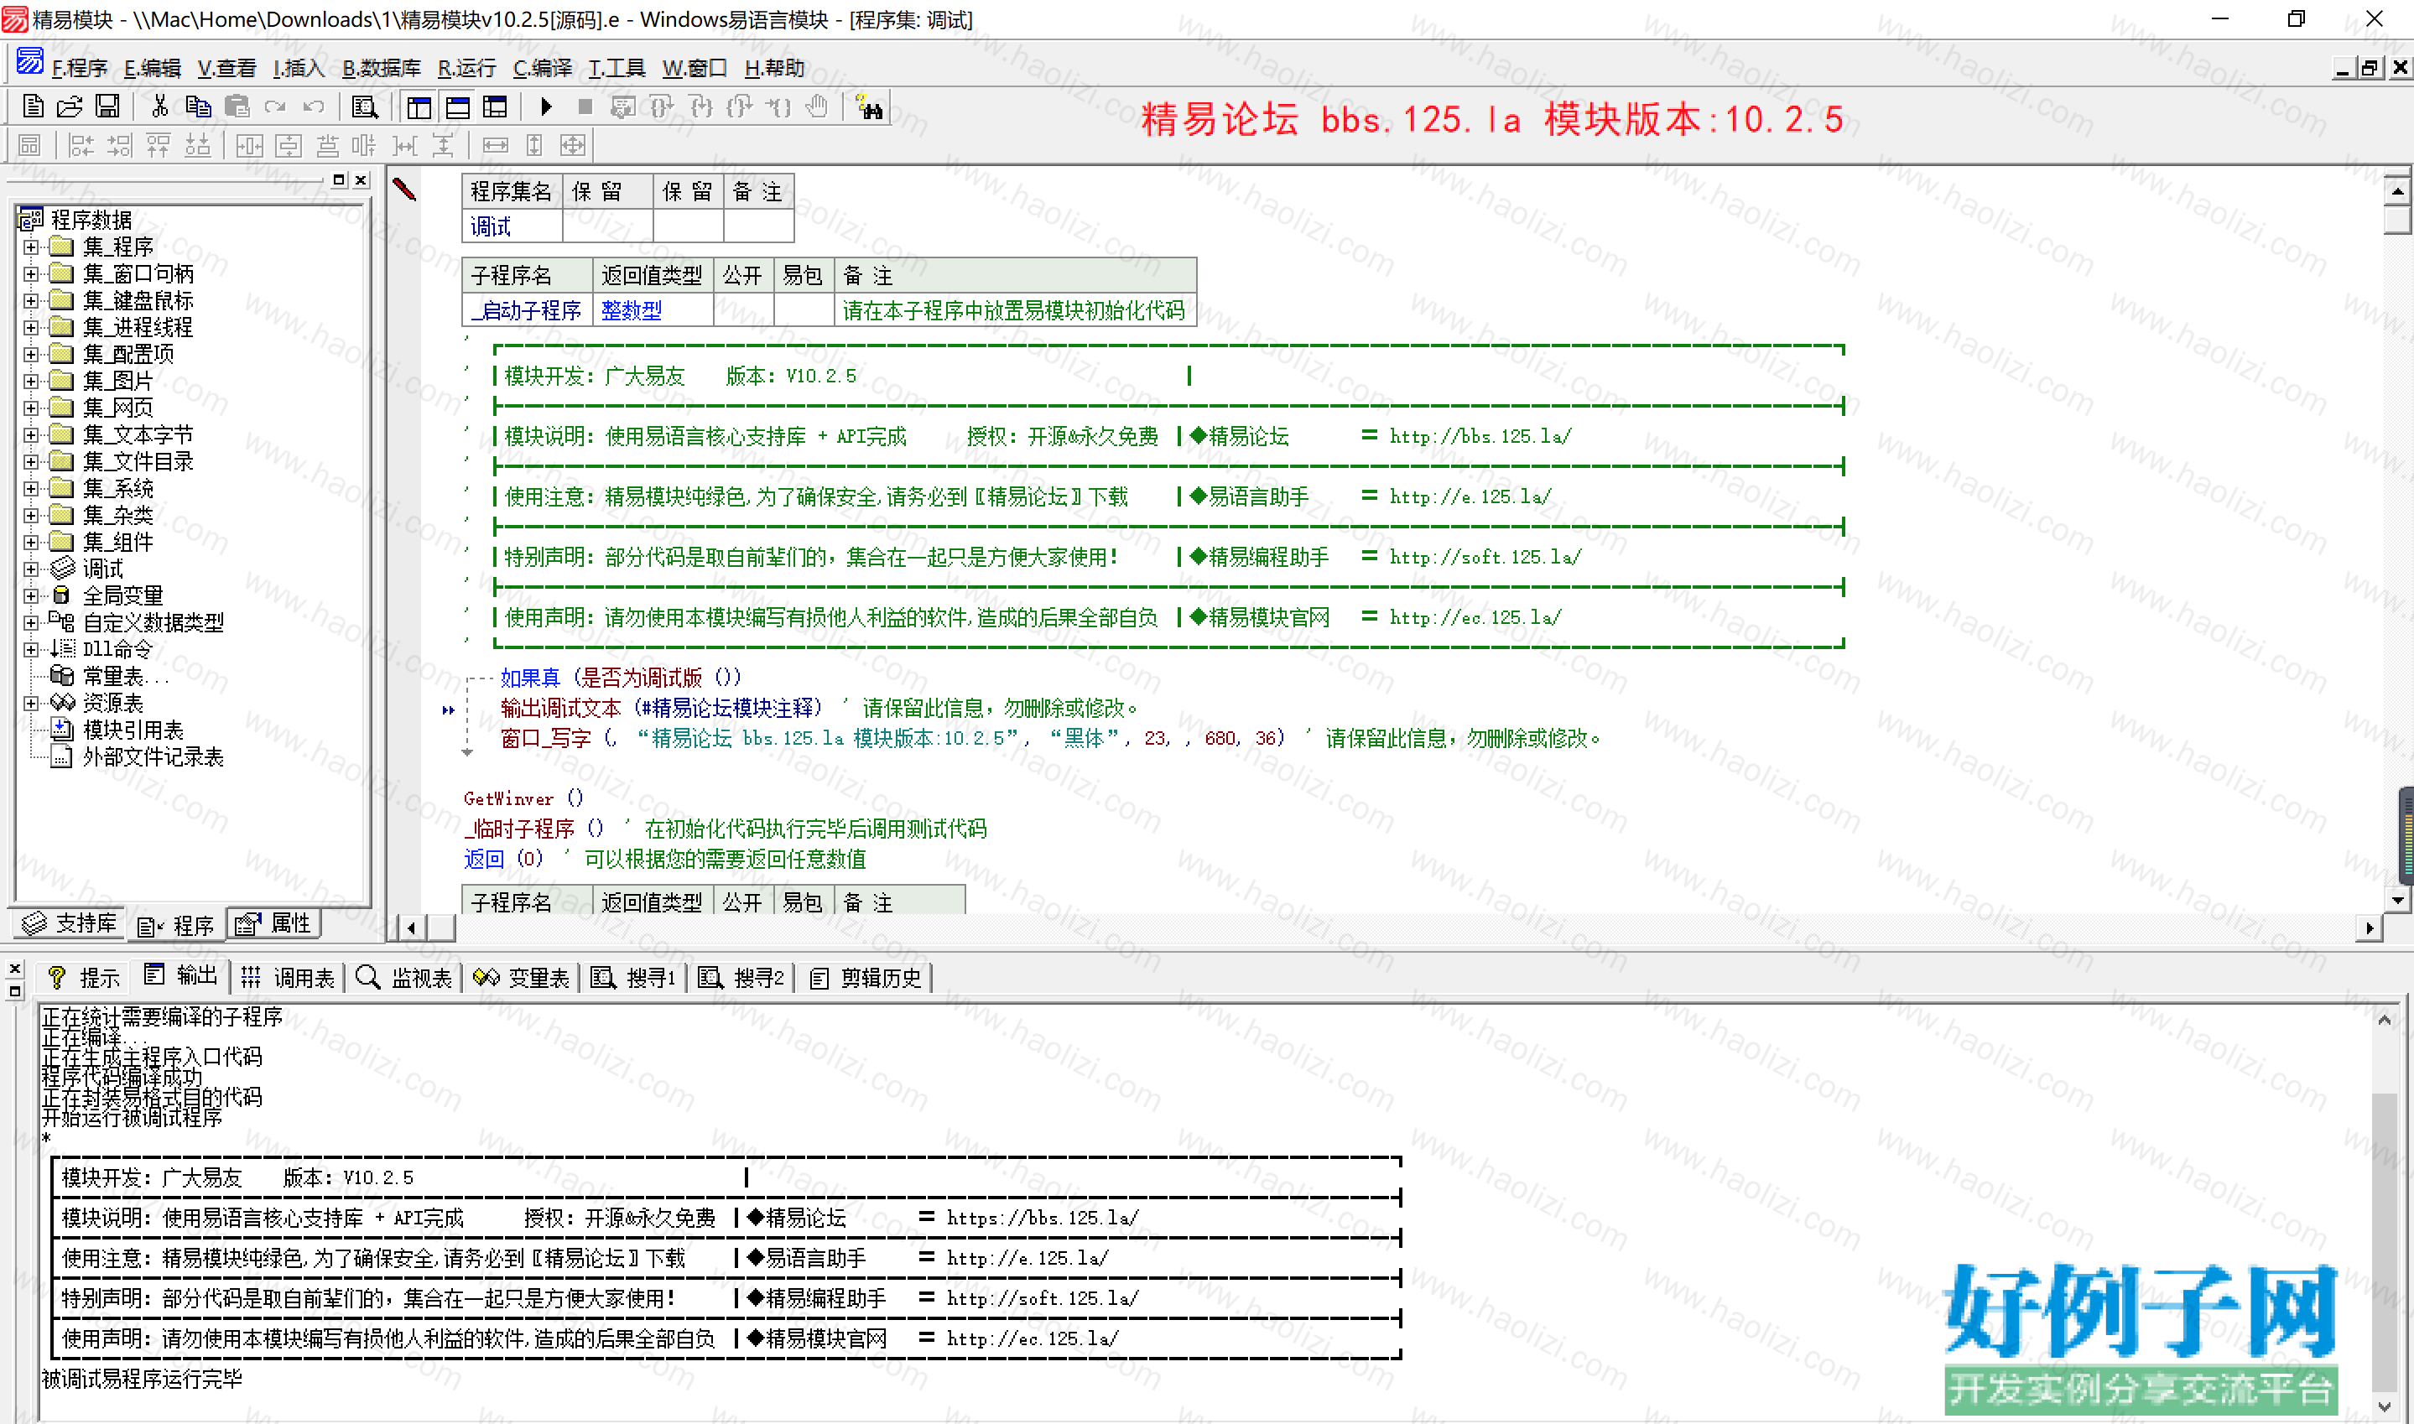The width and height of the screenshot is (2414, 1424).
Task: Click the window-view debug toolbar icon
Action: coord(622,107)
